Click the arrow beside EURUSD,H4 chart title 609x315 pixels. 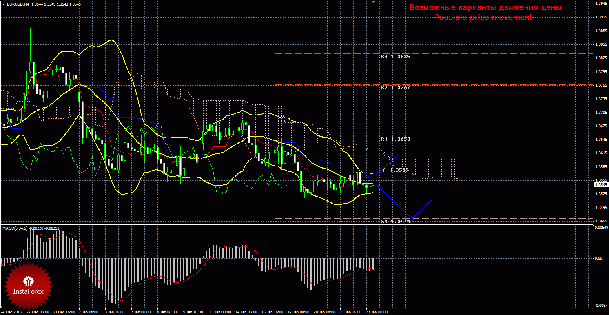[4, 4]
